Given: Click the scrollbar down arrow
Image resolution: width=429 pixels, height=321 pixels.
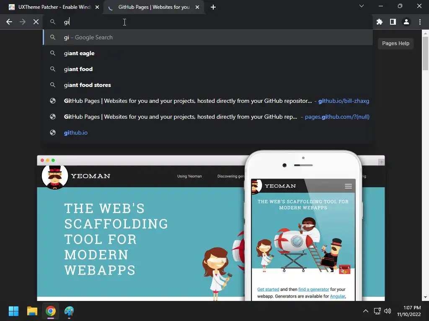Looking at the screenshot, I should tap(425, 297).
